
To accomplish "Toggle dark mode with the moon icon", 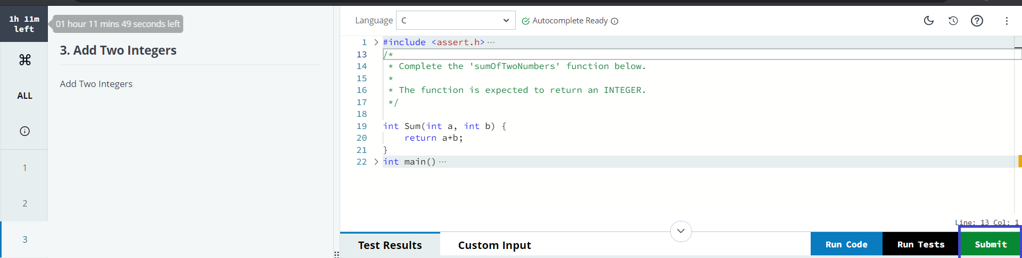I will [929, 21].
